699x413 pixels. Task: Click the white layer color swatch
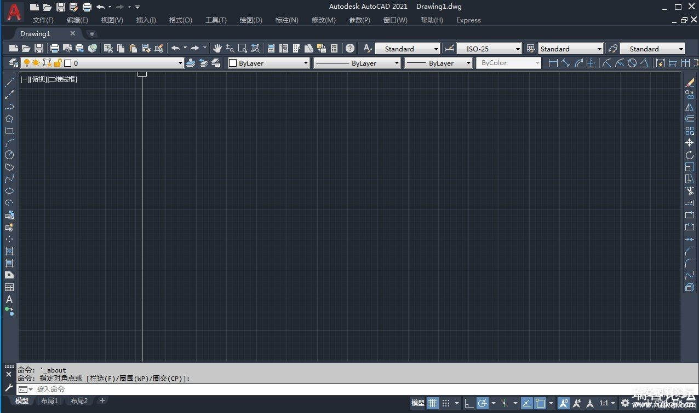point(68,63)
